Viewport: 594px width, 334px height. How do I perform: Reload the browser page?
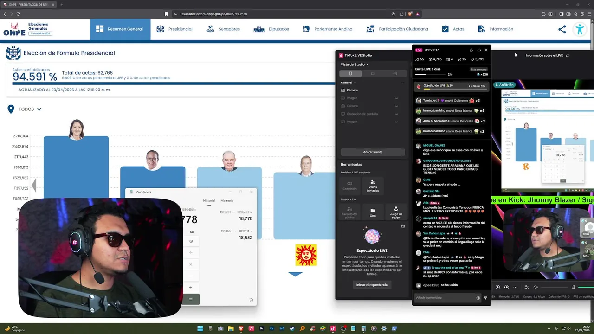point(18,14)
